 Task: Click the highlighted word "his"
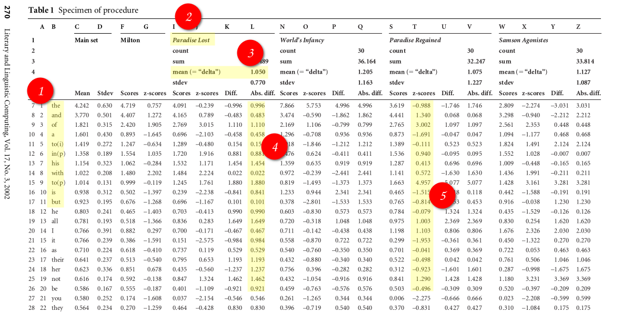click(56, 164)
